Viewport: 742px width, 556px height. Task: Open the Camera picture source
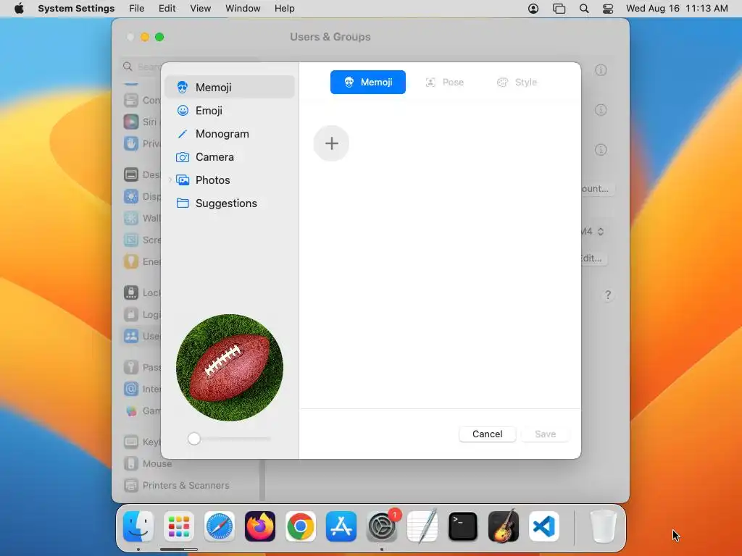(x=230, y=156)
